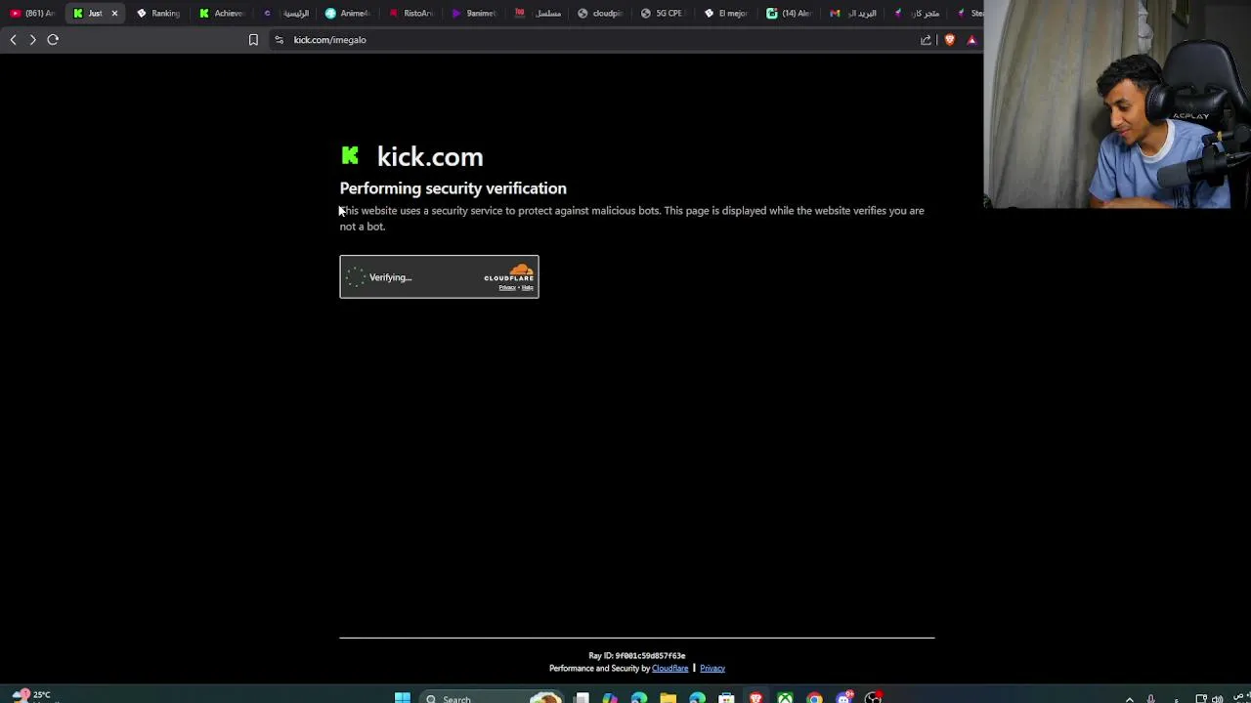Reload the kick.com page
This screenshot has height=703, width=1251.
[53, 40]
